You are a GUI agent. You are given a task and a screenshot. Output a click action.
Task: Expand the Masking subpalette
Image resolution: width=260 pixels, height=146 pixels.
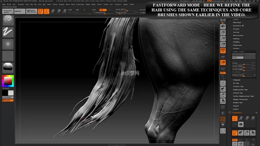236,39
